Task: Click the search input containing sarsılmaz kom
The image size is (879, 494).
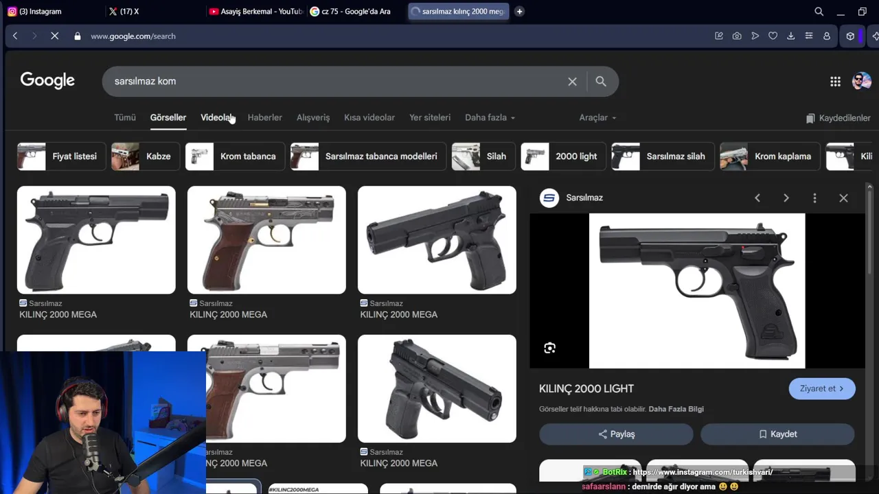Action: [x=336, y=82]
